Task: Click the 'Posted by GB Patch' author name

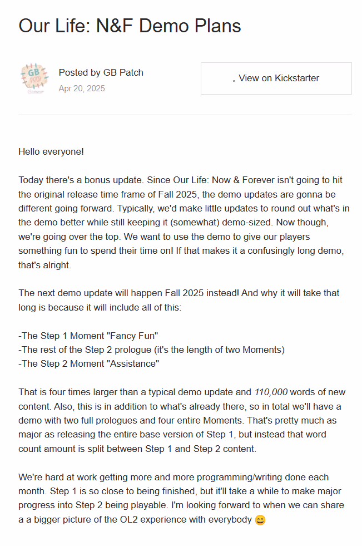Action: (101, 72)
